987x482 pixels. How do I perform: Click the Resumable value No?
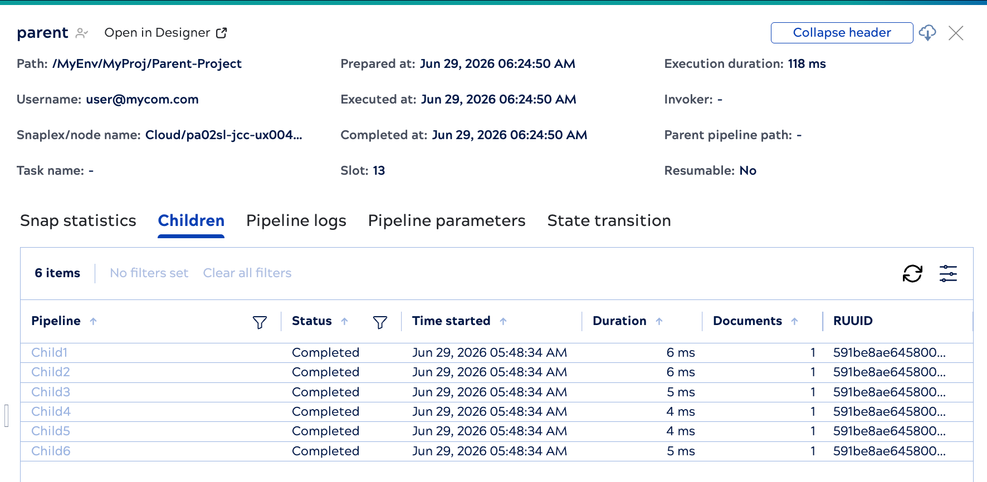pos(747,171)
